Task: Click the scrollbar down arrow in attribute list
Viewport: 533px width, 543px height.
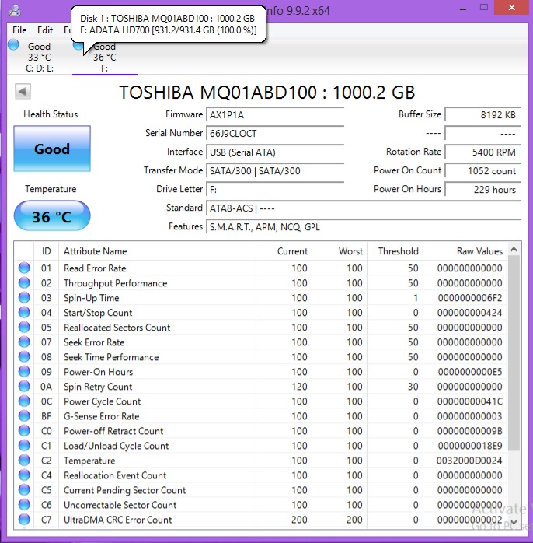Action: [514, 521]
